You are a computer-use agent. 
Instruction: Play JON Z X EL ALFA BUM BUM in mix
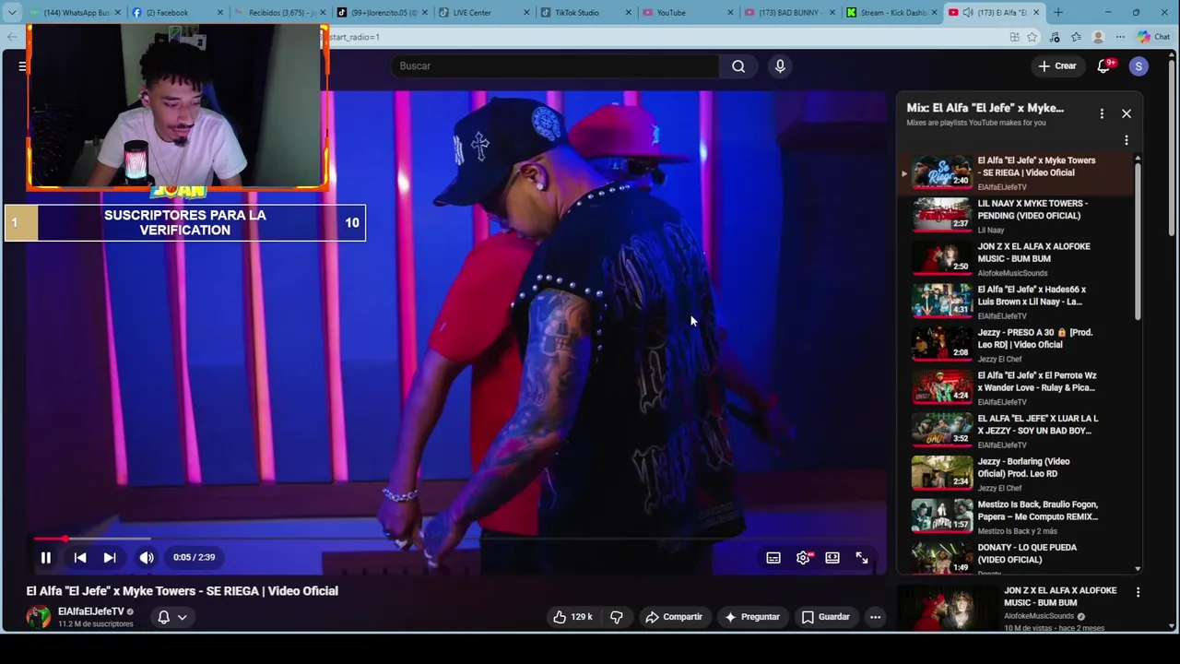click(x=1014, y=259)
